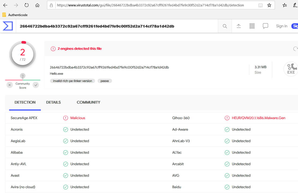298x193 pixels.
Task: Click the reanalyze refresh icon
Action: pyautogui.click(x=295, y=49)
